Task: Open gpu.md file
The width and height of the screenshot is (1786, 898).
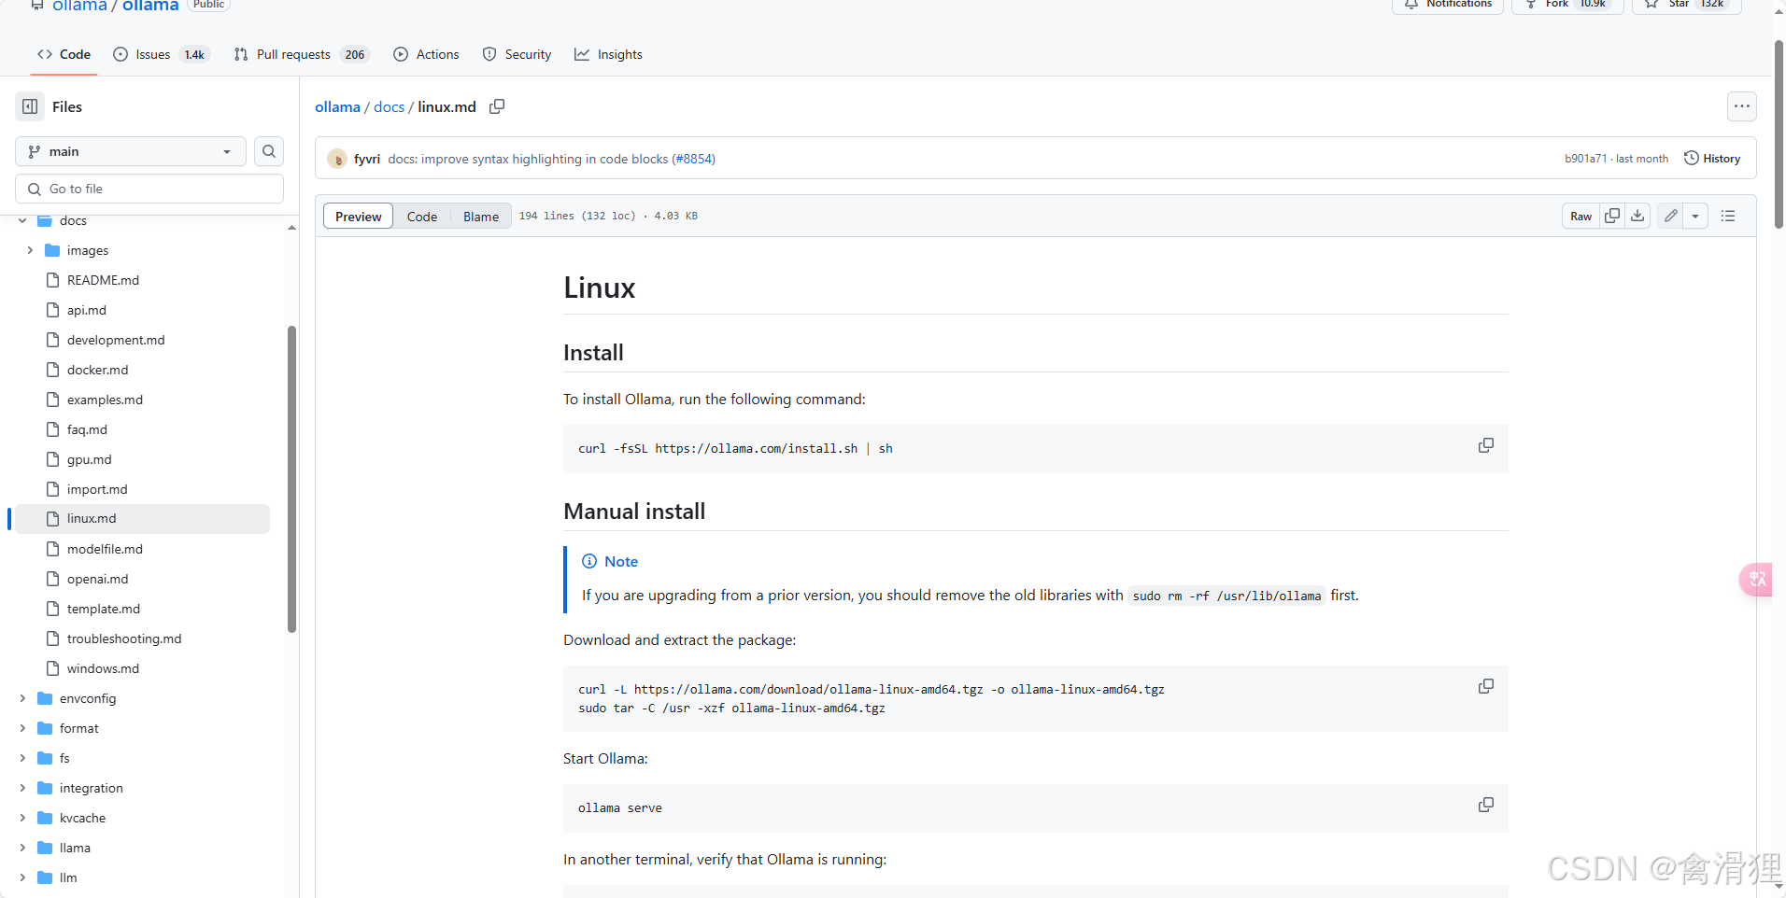Action: (x=89, y=459)
